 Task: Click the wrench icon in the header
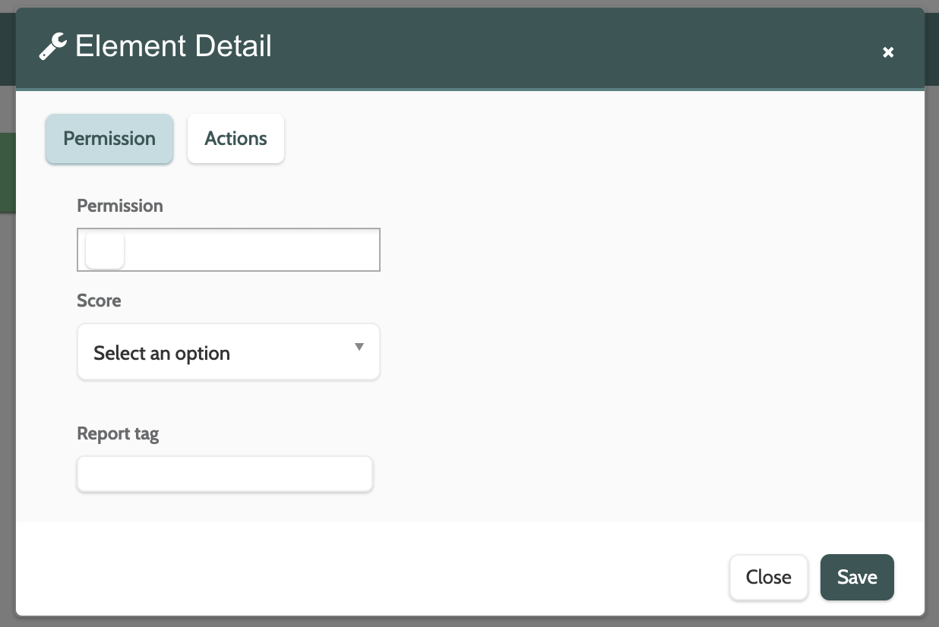pyautogui.click(x=52, y=48)
